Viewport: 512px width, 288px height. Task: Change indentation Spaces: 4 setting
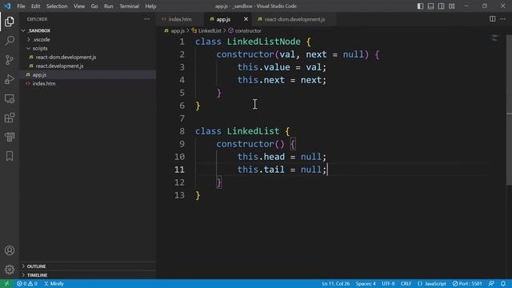(x=366, y=283)
